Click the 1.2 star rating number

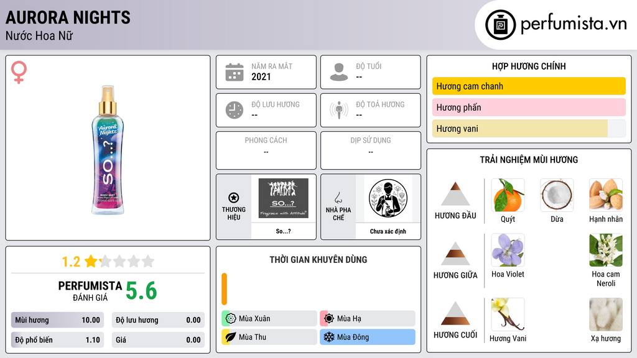(71, 262)
